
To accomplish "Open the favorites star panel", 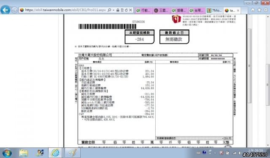I will pos(259,10).
